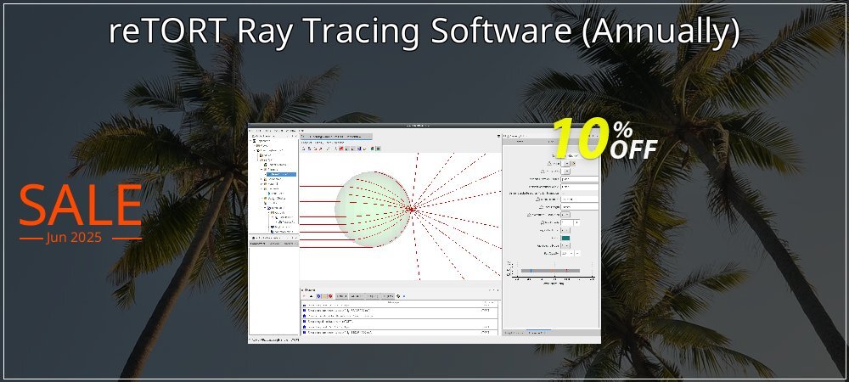849x382 pixels.
Task: Click the grey spectrum bar in properties panel
Action: (x=551, y=271)
